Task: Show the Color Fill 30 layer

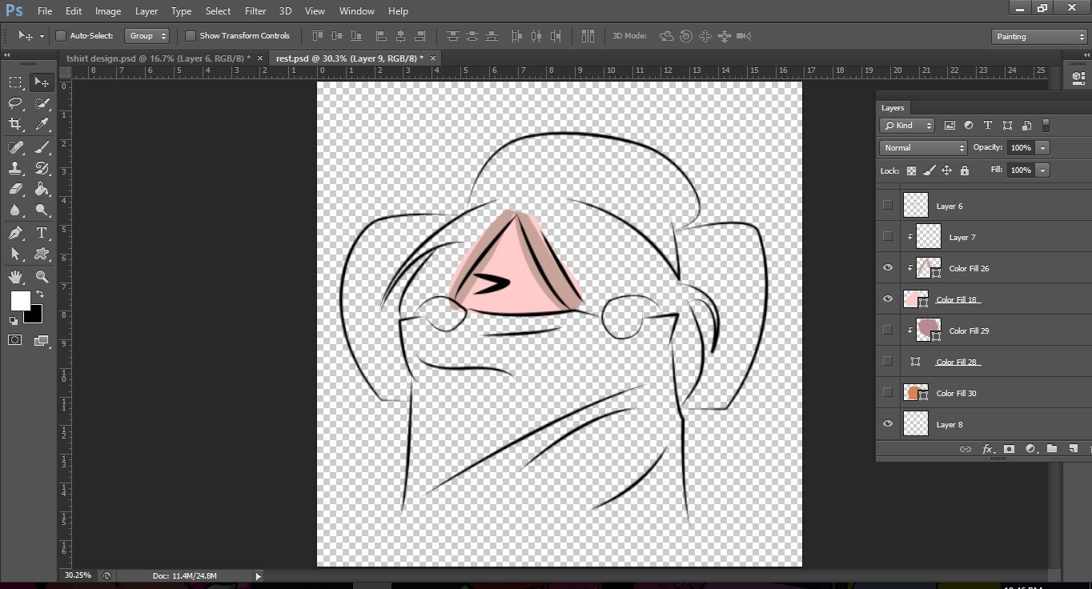Action: 887,393
